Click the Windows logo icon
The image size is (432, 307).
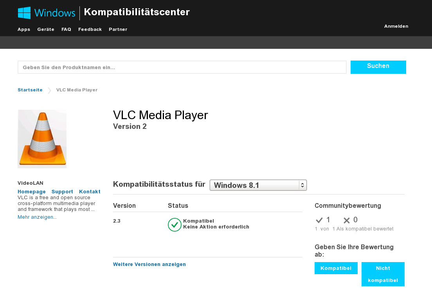click(24, 12)
